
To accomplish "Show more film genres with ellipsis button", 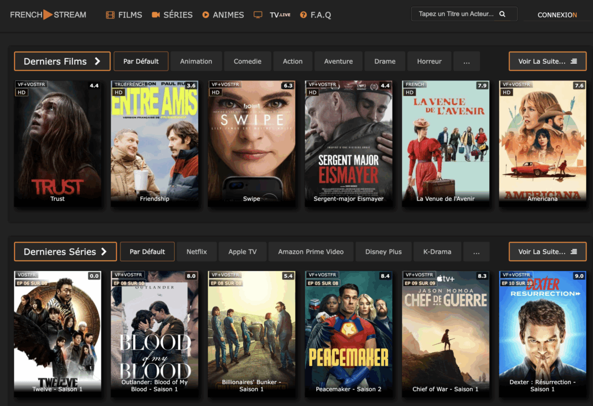I will [x=466, y=61].
